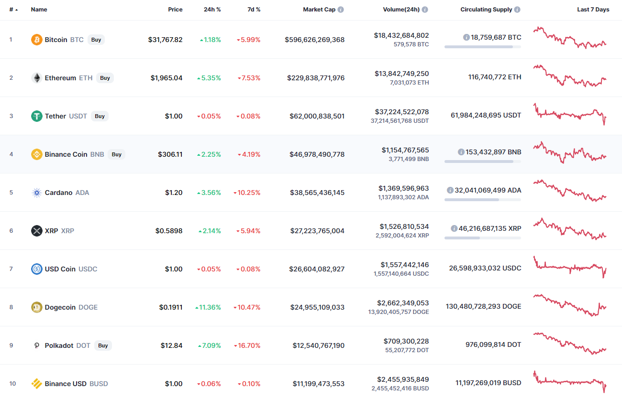Click the info icon next to Market Cap
622x399 pixels.
tap(341, 10)
